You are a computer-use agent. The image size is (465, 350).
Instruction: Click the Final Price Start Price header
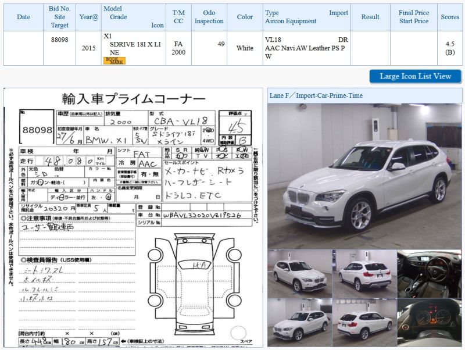[x=414, y=17]
